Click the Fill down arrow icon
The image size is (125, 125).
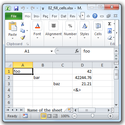(x=109, y=31)
